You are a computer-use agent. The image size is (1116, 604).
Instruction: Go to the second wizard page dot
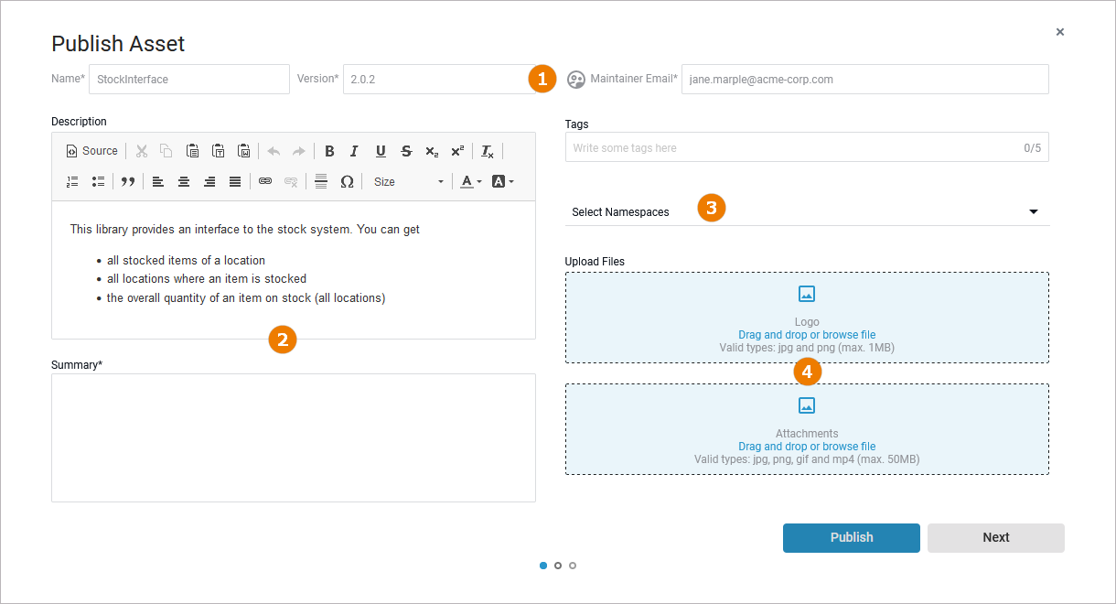coord(558,566)
